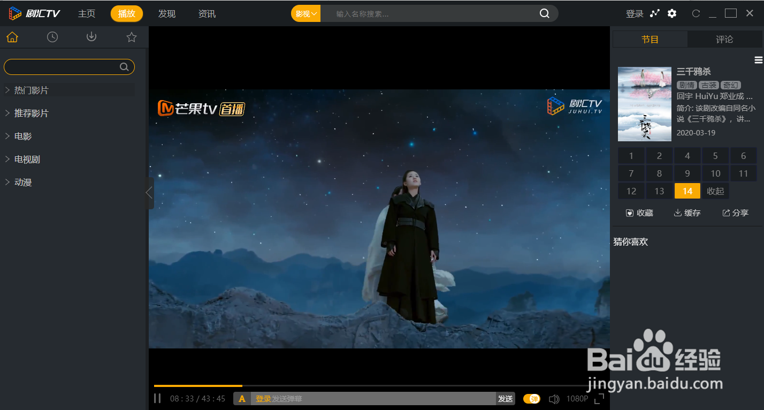764x410 pixels.
Task: Click the sidebar search magnifier icon
Action: click(124, 67)
